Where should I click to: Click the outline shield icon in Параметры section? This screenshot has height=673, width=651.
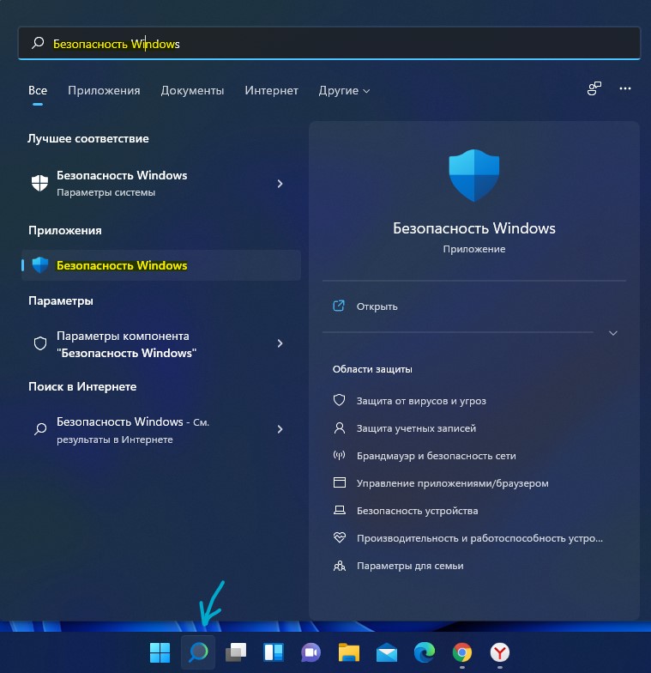pyautogui.click(x=40, y=343)
